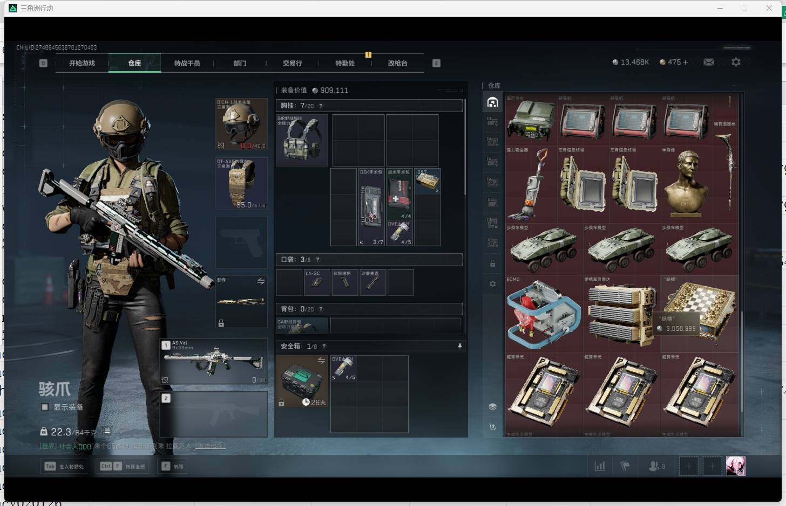786x506 pixels.
Task: Click the swap icon on the knife slot
Action: click(x=261, y=281)
